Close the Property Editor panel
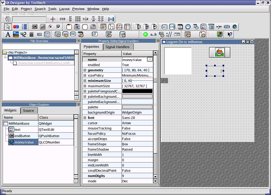Viewport: 271px width, 195px height. click(x=158, y=41)
